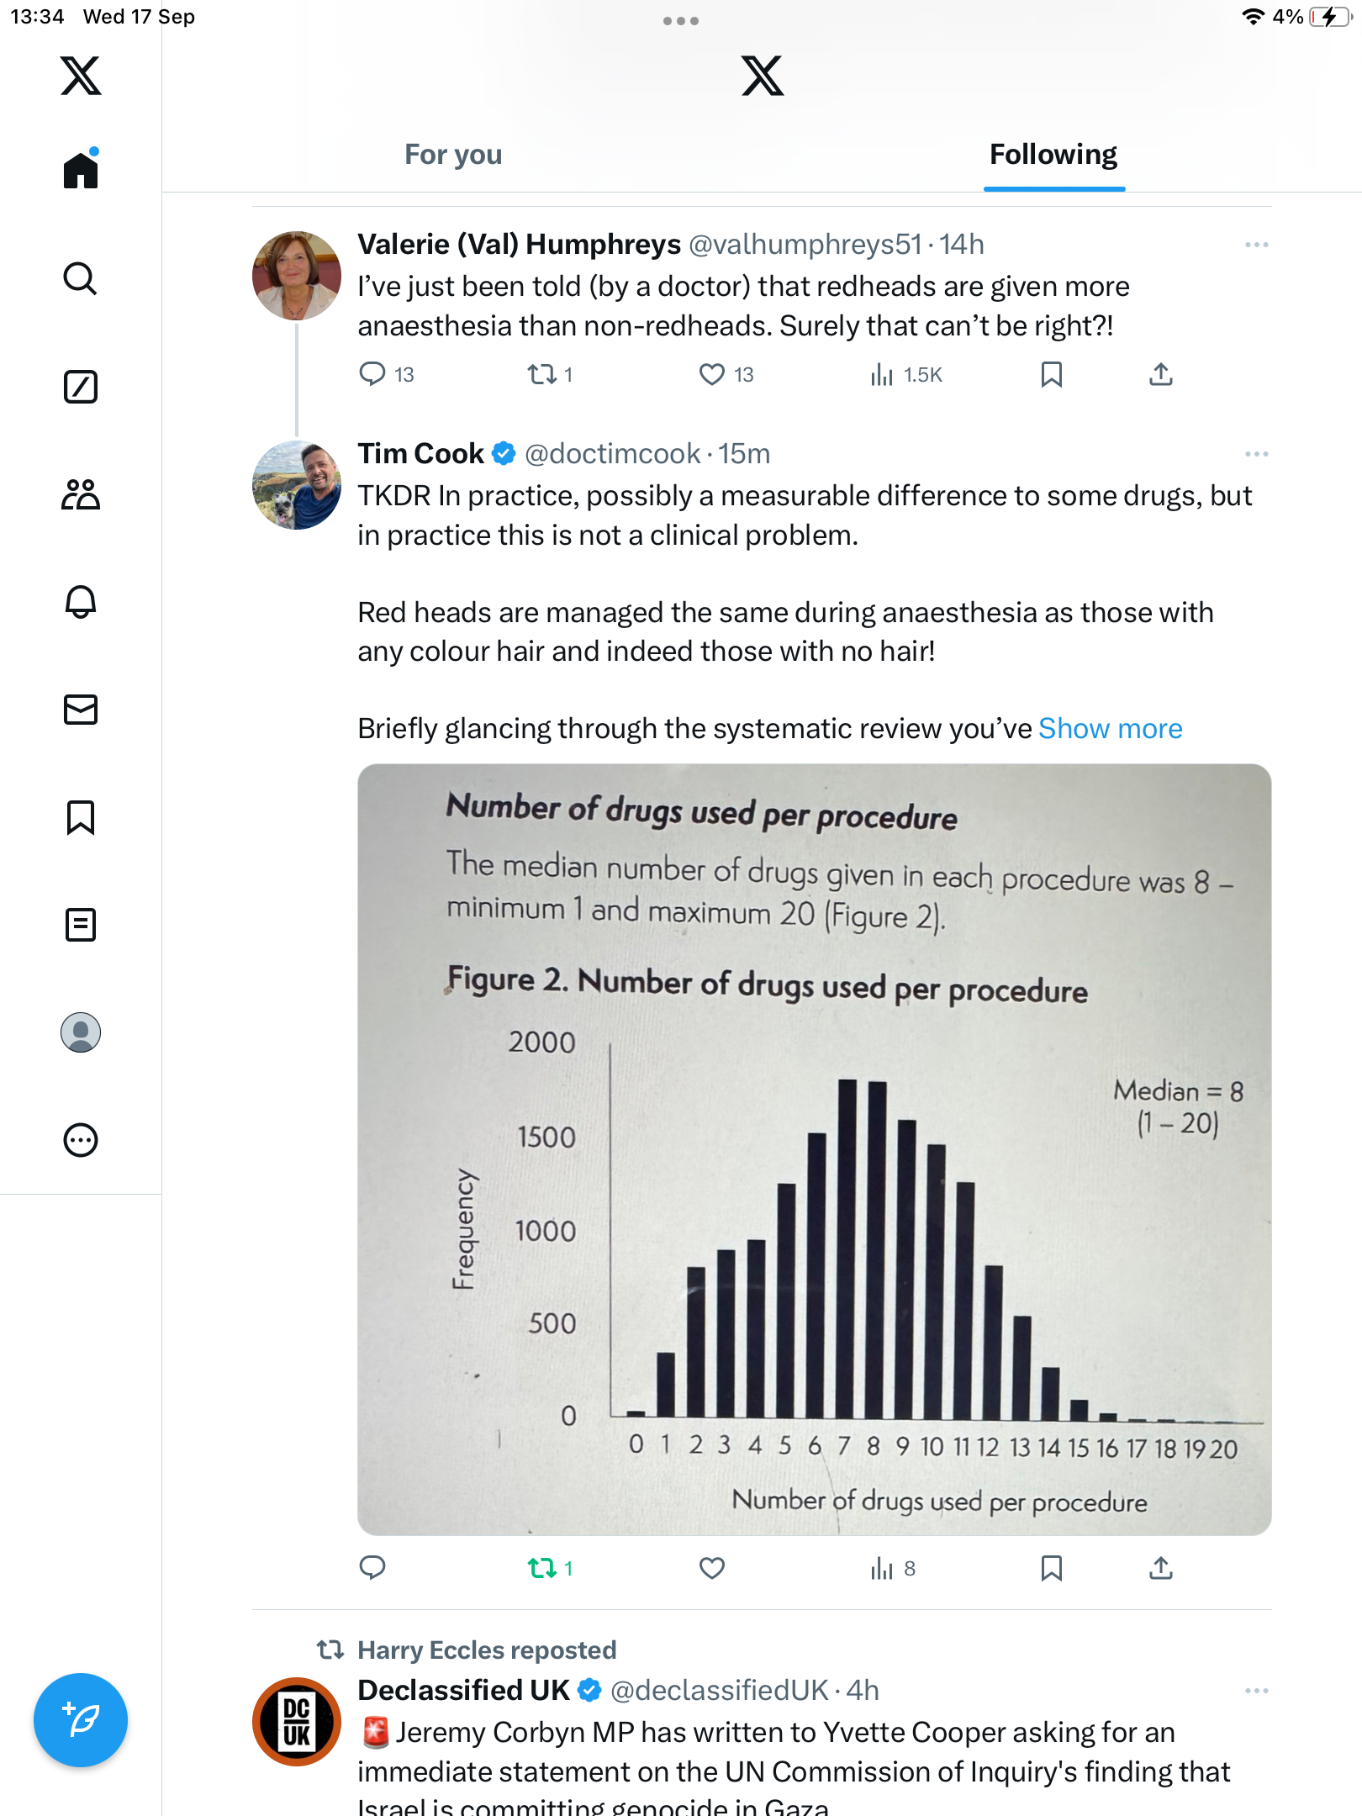Open Bookmarks in the sidebar
1362x1816 pixels.
(x=81, y=817)
